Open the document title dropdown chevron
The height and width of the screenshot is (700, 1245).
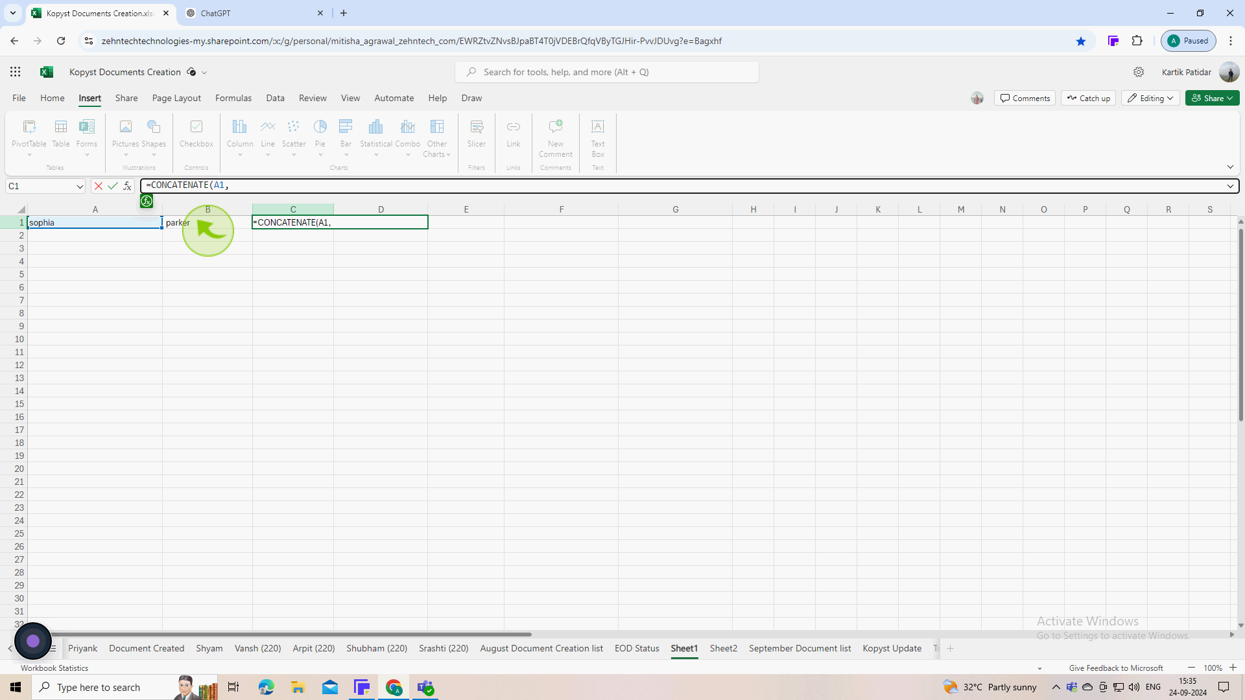(x=204, y=73)
